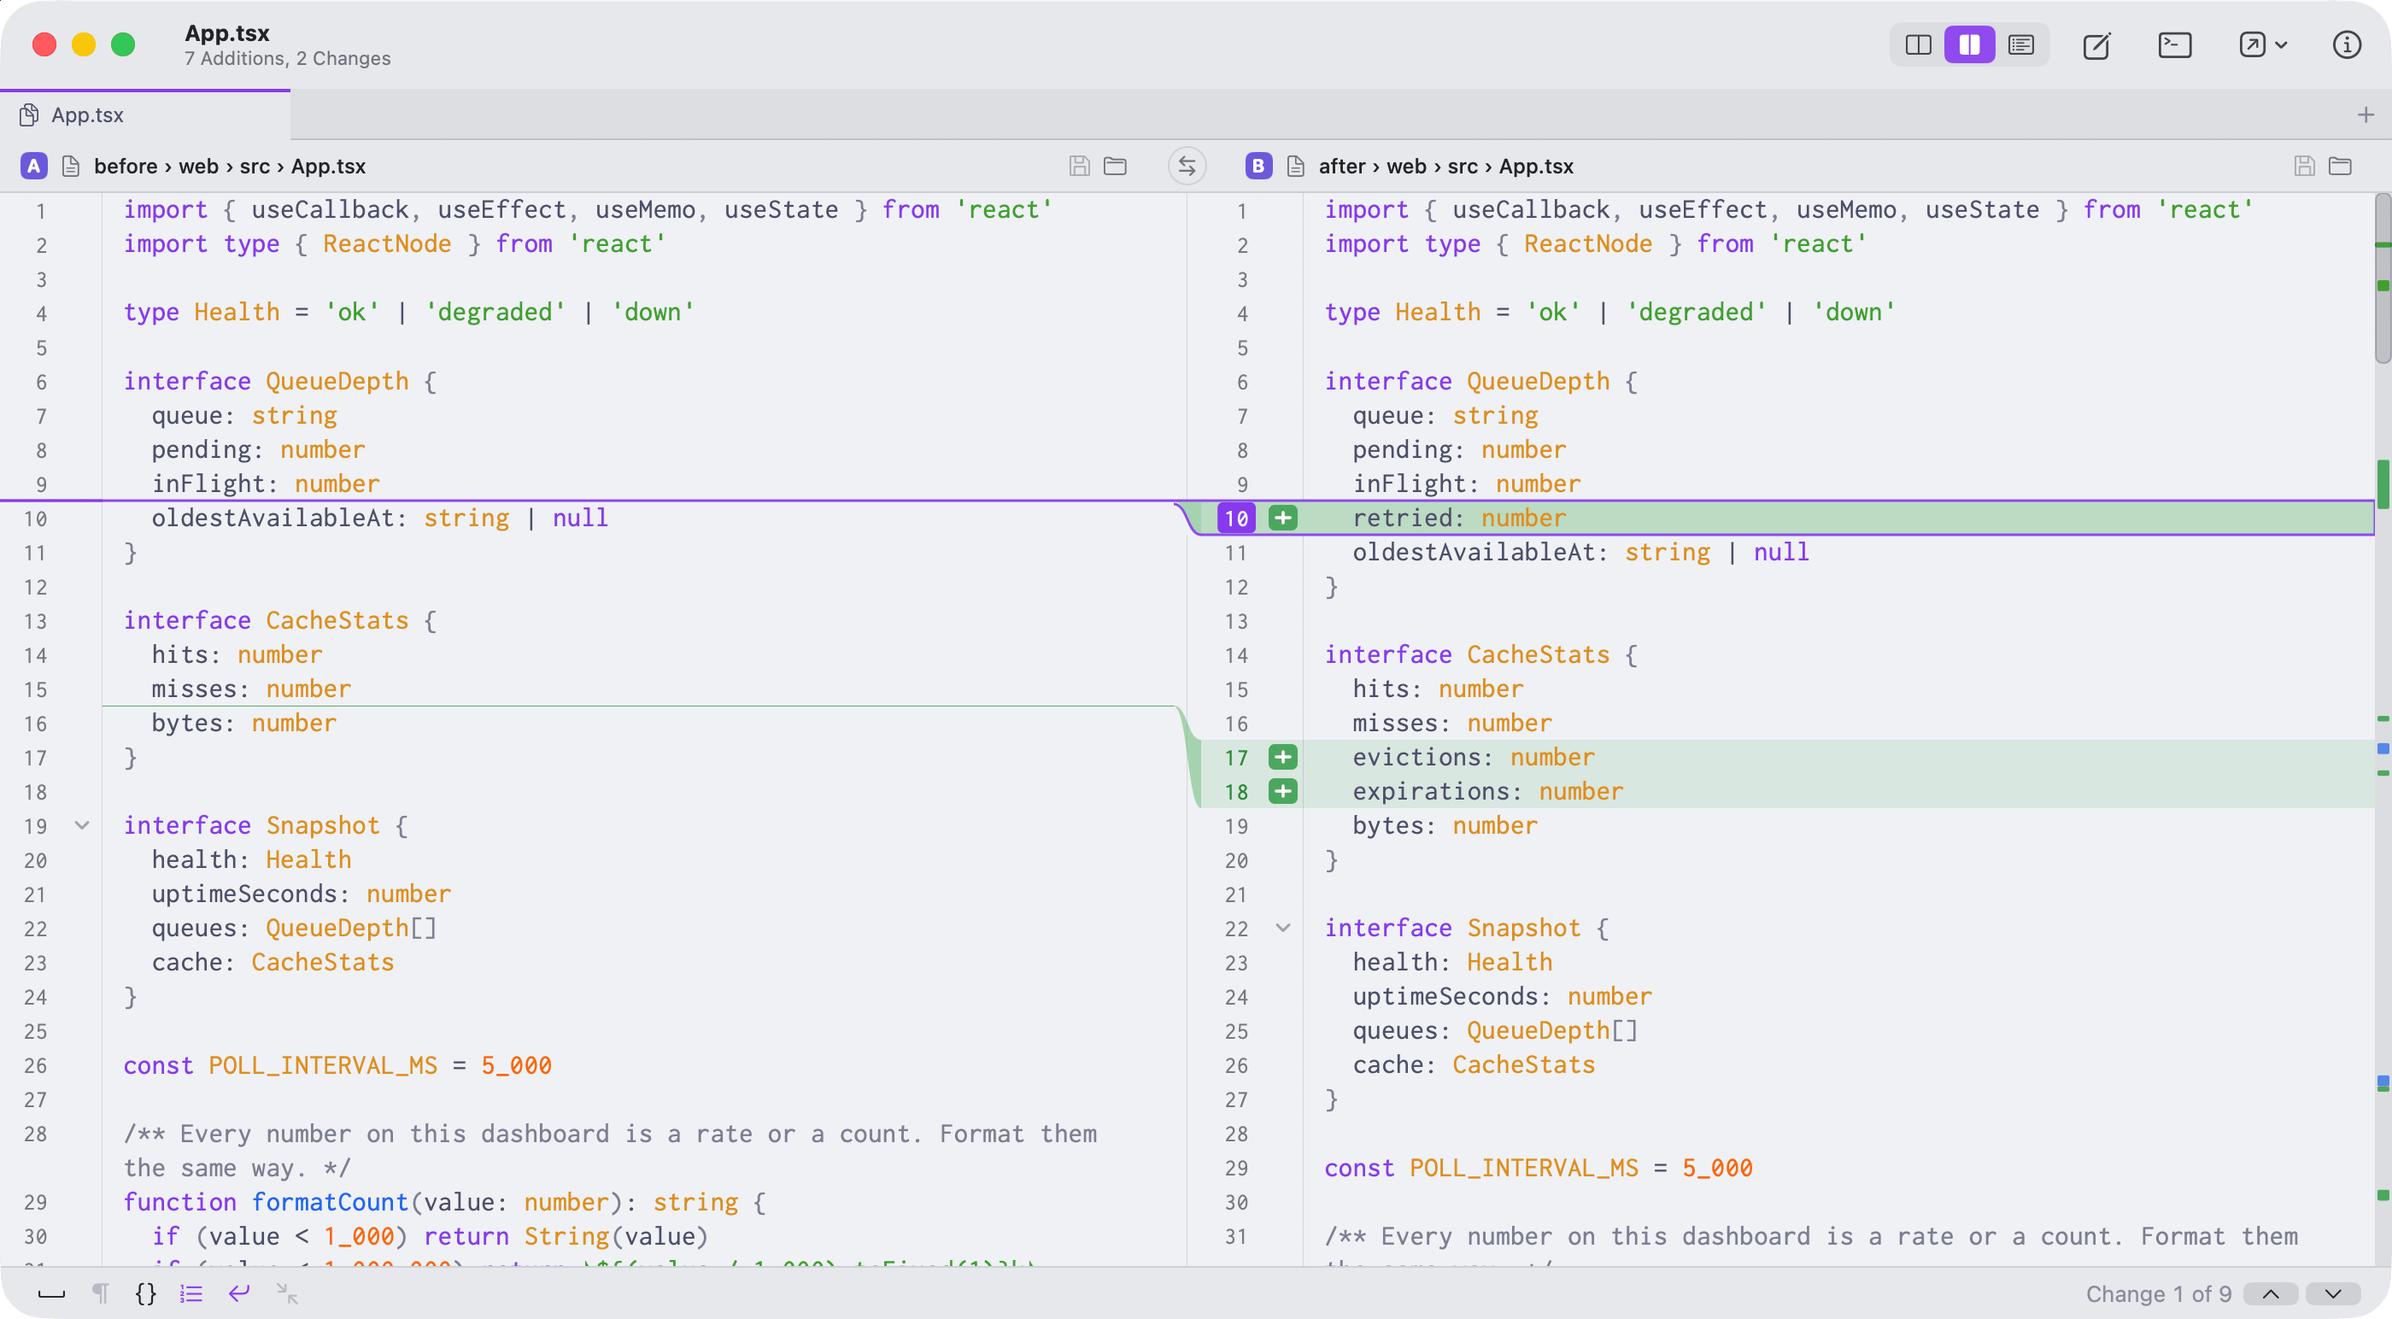Click 'src' in left breadcrumb path
Screen dimensions: 2392x1319
[x=255, y=167]
